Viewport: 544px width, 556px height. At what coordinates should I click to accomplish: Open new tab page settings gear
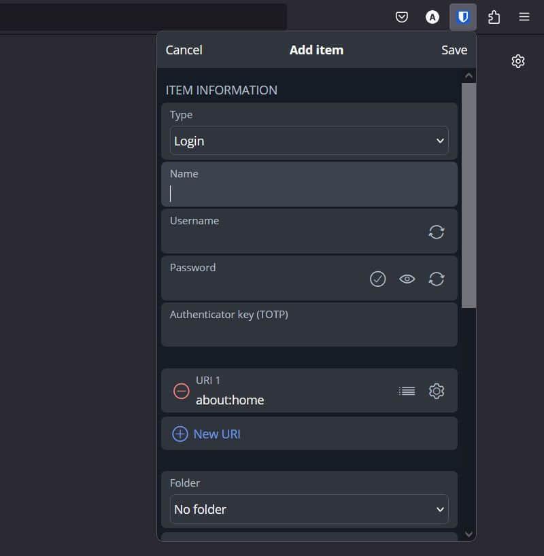518,61
